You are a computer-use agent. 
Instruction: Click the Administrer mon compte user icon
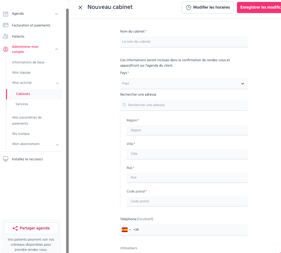click(x=5, y=49)
